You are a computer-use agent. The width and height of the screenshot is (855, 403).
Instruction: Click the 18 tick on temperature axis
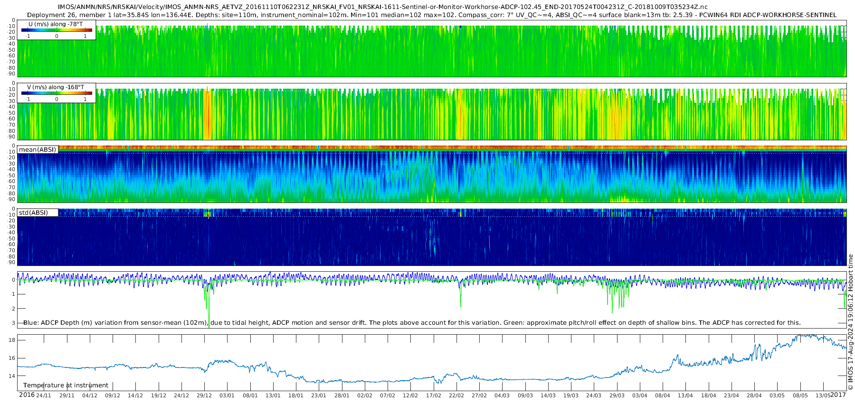click(x=12, y=340)
